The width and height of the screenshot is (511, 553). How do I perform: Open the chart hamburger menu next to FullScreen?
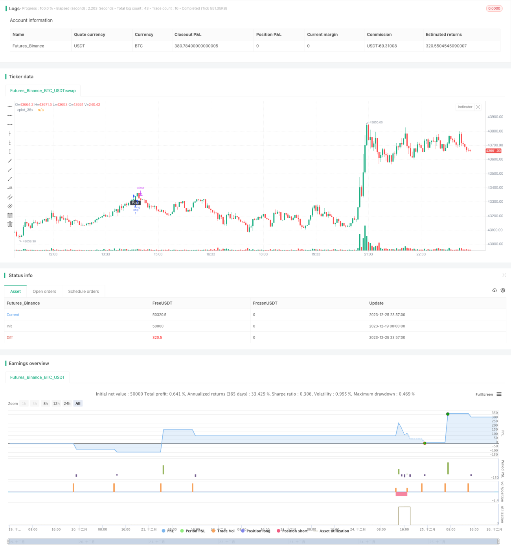499,394
